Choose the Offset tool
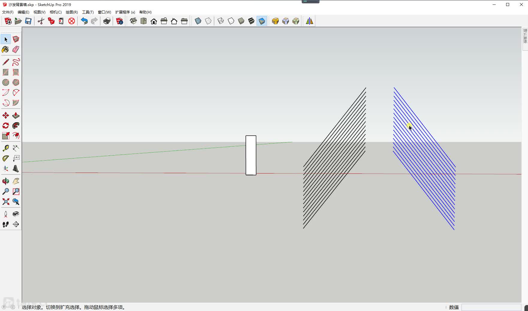 pos(16,136)
